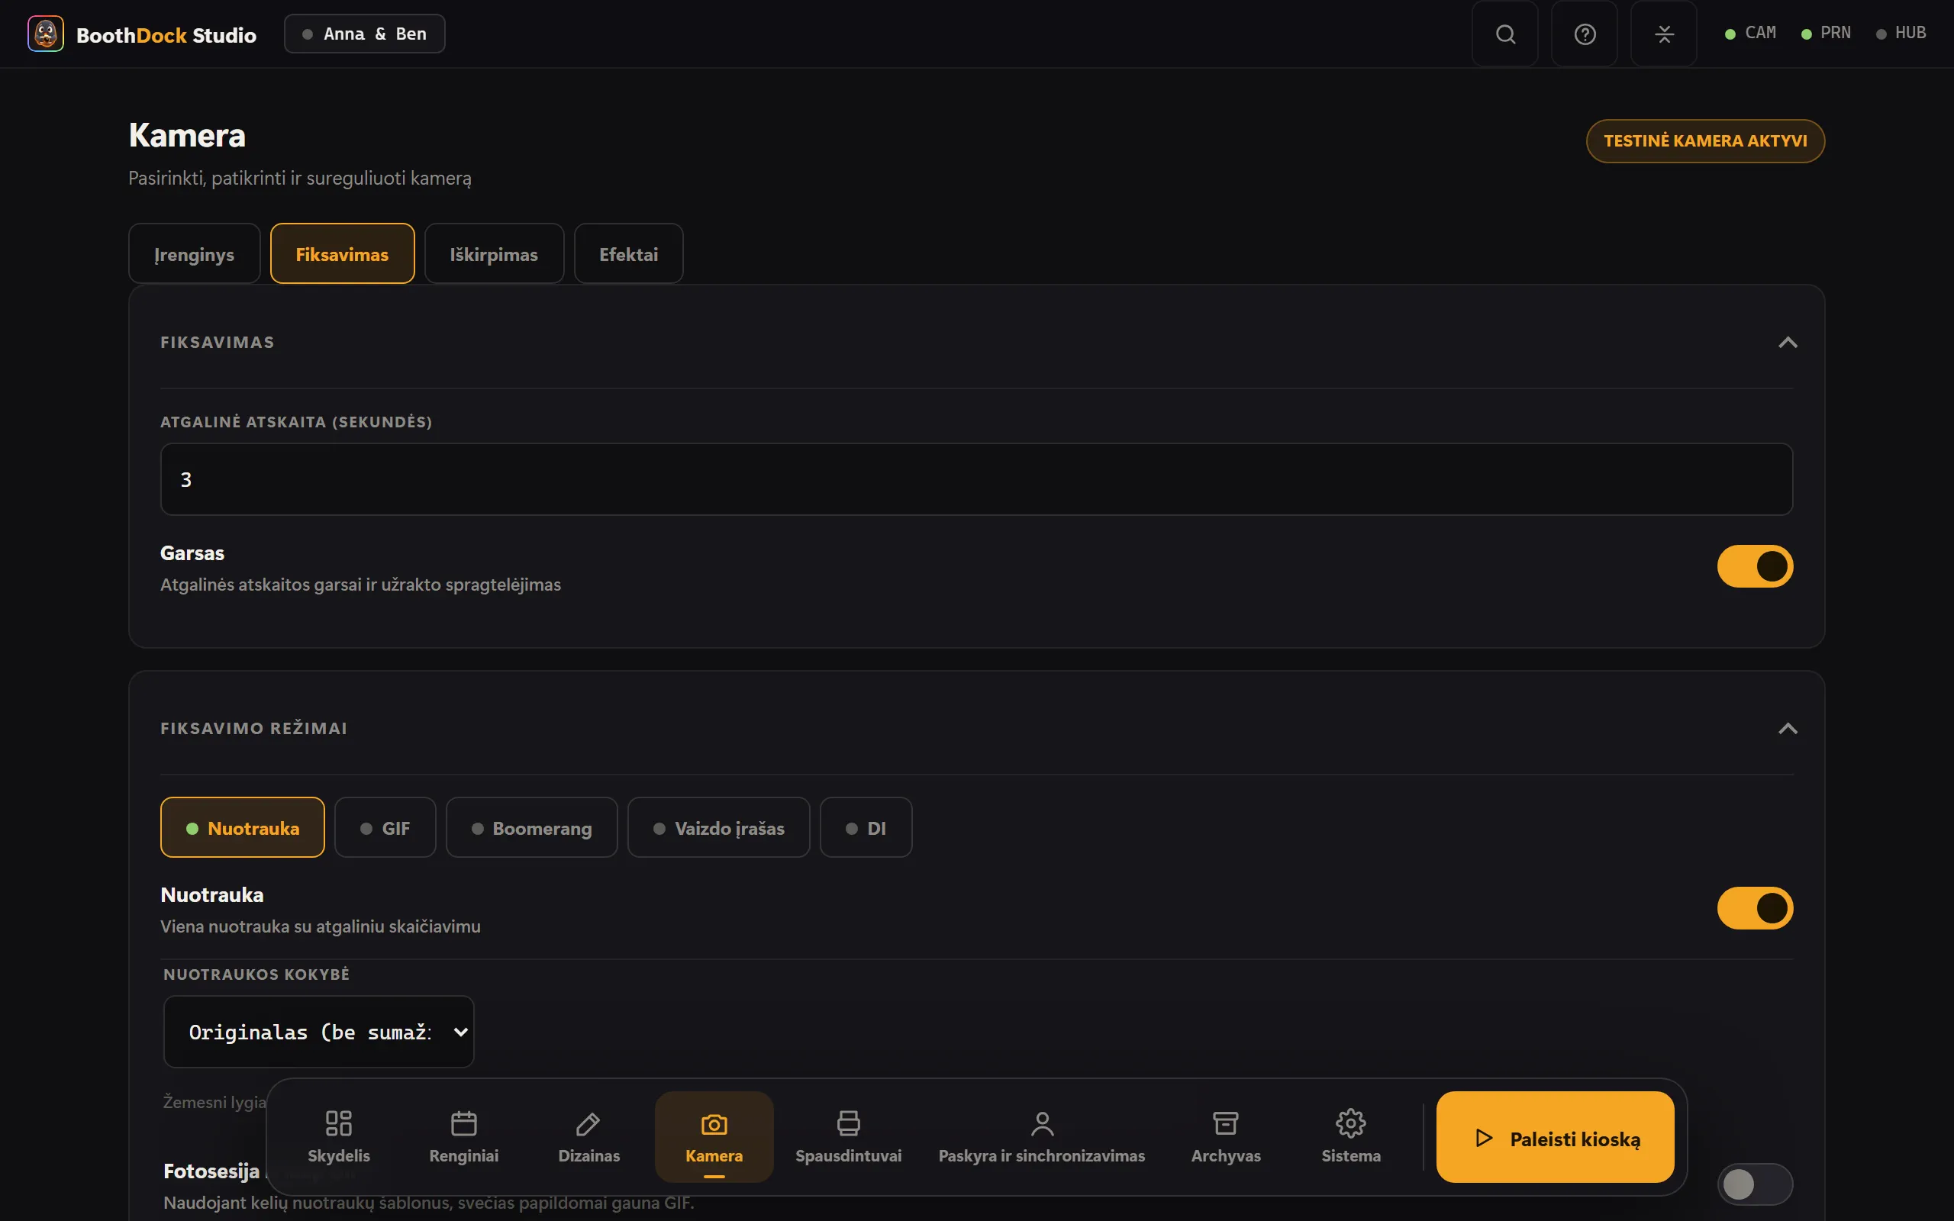Open the Nuotraukos kokybė dropdown
Viewport: 1954px width, 1221px height.
(x=318, y=1031)
